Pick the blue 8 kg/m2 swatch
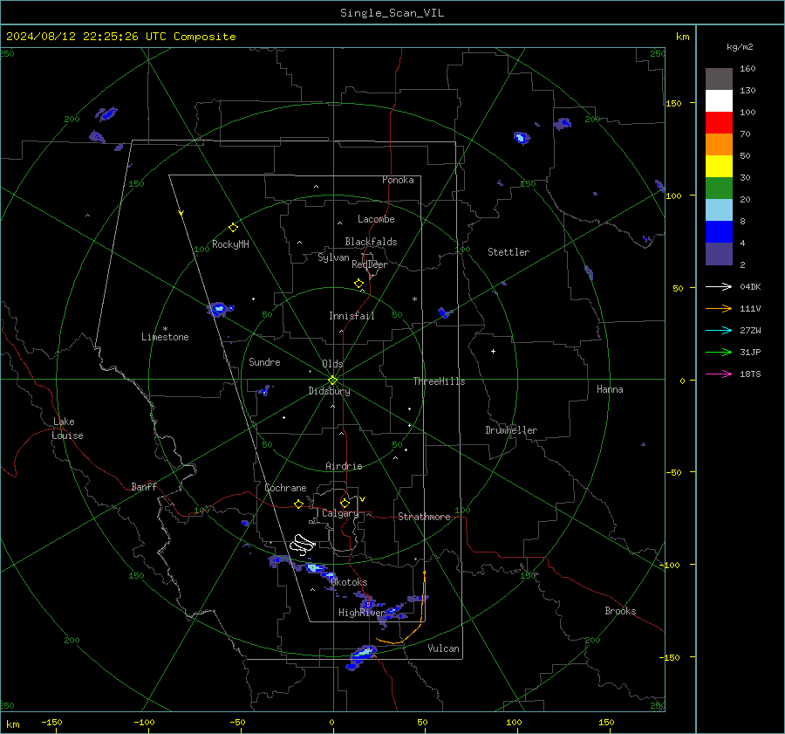The width and height of the screenshot is (785, 734). [719, 231]
